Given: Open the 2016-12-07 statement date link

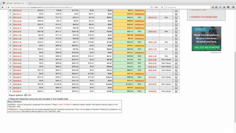Looking at the screenshot, I should (17, 31).
